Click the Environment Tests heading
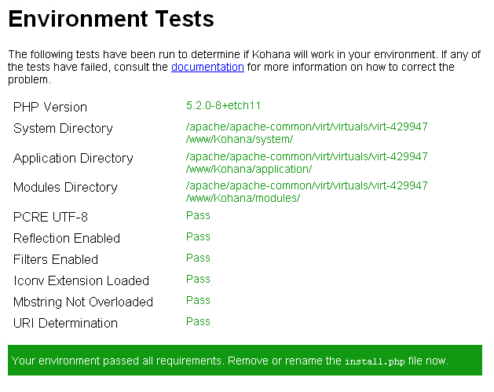Viewport: 494px width, 392px height. [x=112, y=19]
